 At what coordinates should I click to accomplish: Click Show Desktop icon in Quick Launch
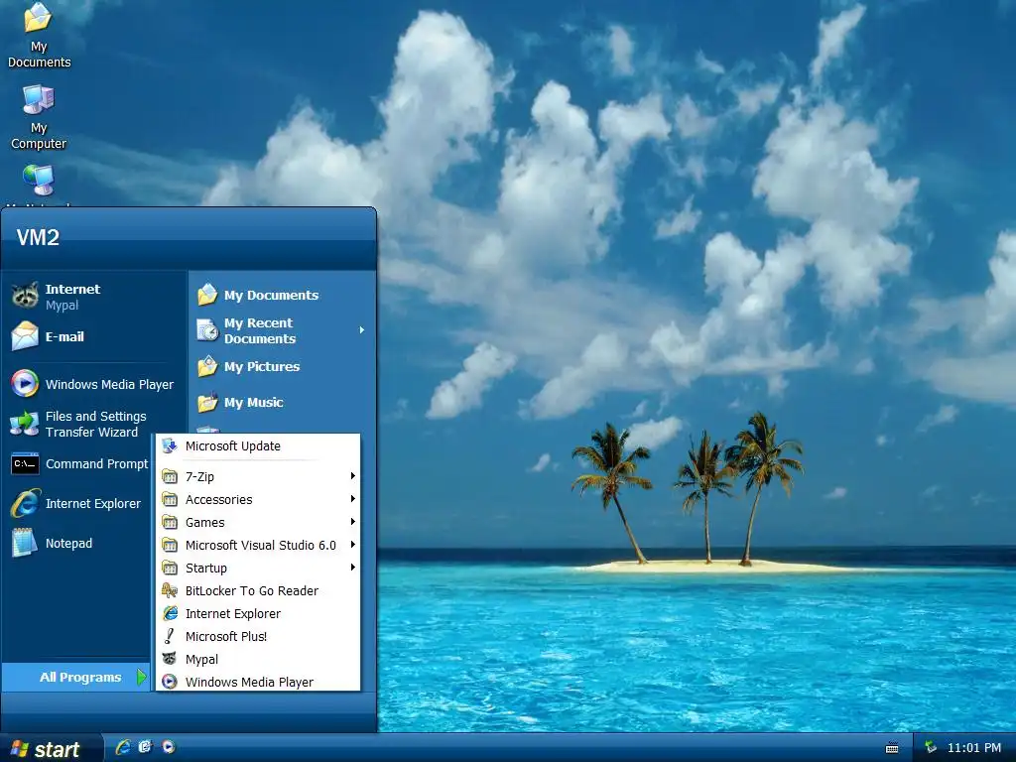pyautogui.click(x=145, y=747)
